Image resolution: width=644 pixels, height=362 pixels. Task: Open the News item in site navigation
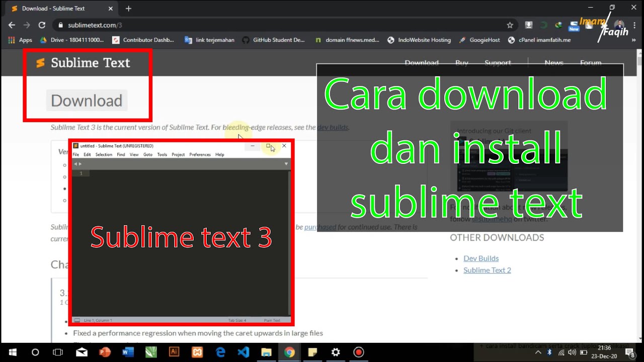pyautogui.click(x=554, y=63)
